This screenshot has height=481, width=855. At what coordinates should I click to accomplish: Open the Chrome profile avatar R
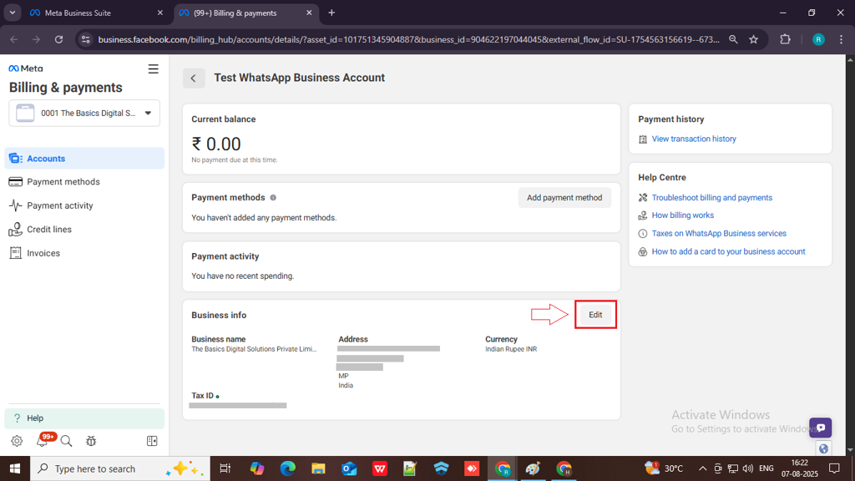pos(818,39)
